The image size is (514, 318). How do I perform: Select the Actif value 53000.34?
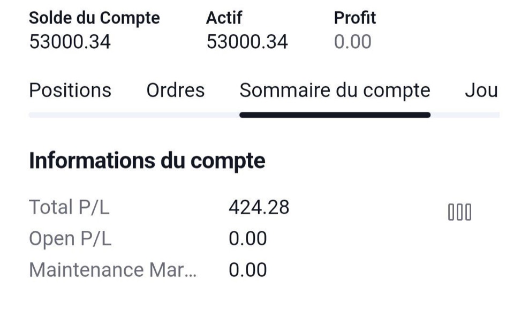tap(247, 42)
